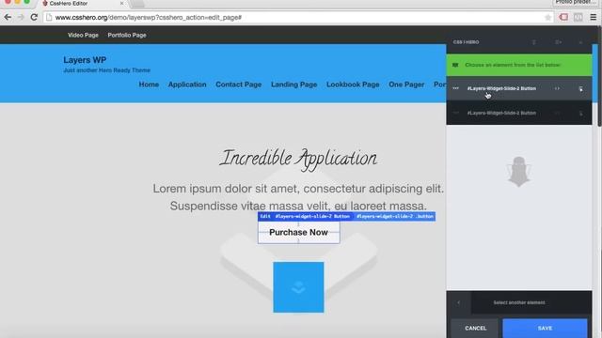This screenshot has width=602, height=338.
Task: Close the CSS Hero panel with x
Action: pos(580,42)
